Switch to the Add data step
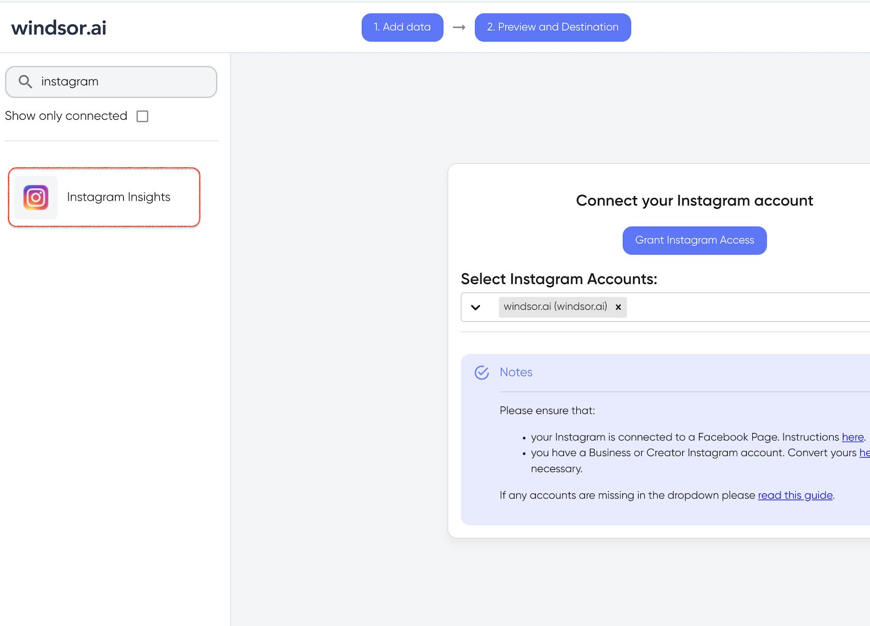The image size is (870, 626). click(402, 27)
